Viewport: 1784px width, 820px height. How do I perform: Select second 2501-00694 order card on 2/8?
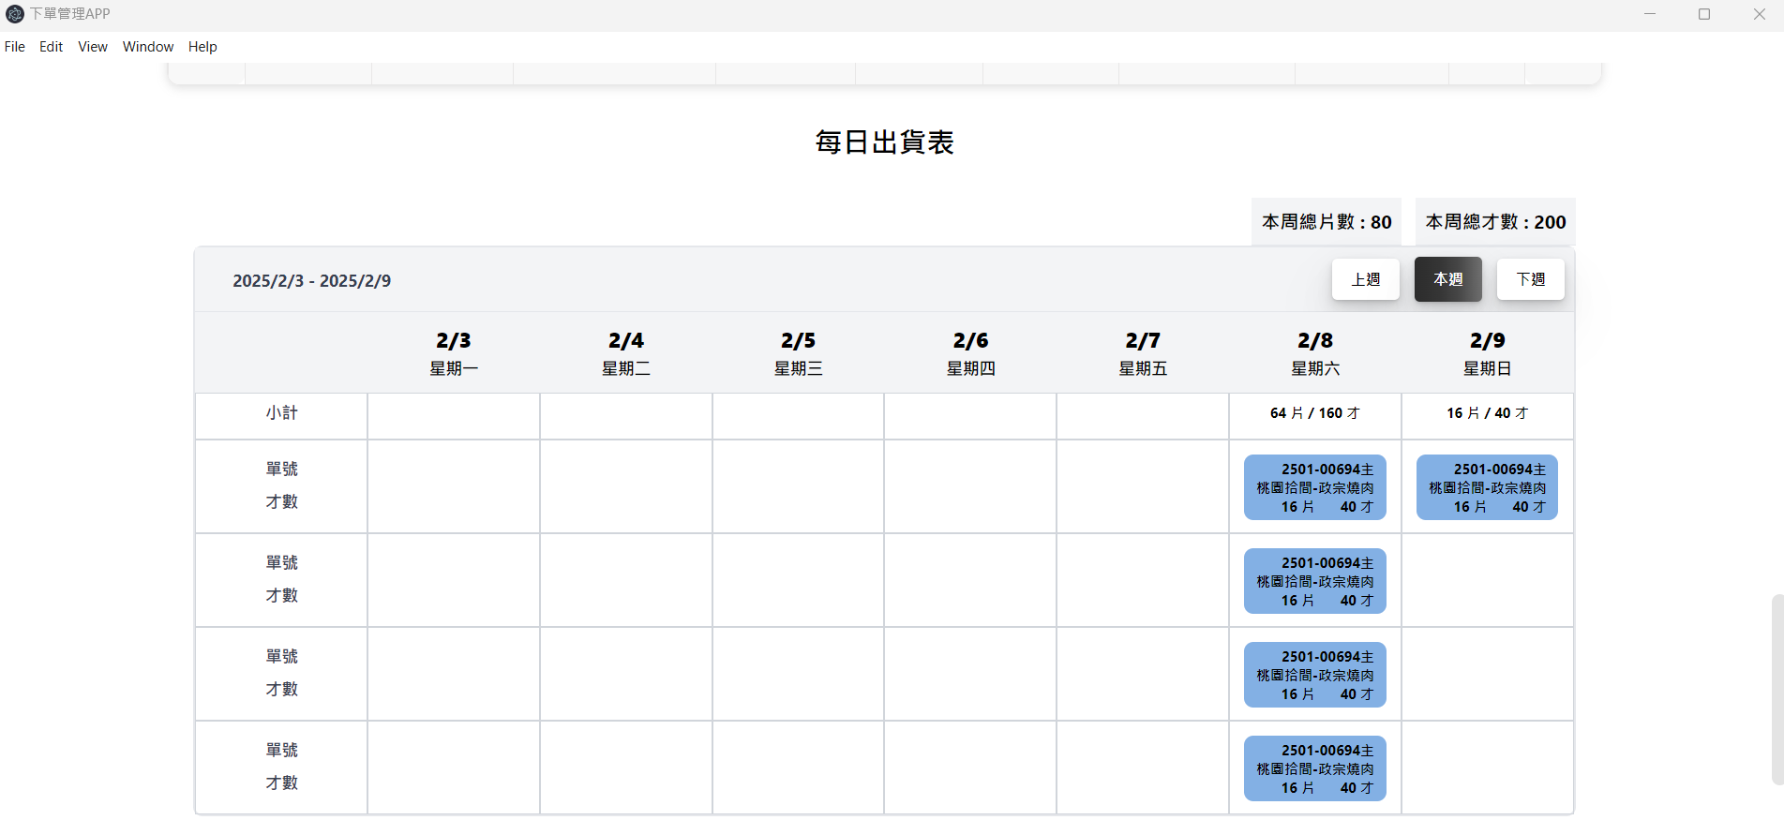tap(1314, 581)
